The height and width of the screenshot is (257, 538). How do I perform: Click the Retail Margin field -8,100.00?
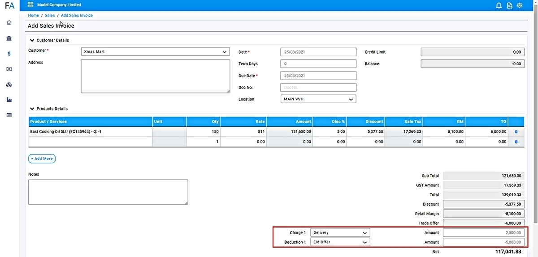click(x=484, y=214)
